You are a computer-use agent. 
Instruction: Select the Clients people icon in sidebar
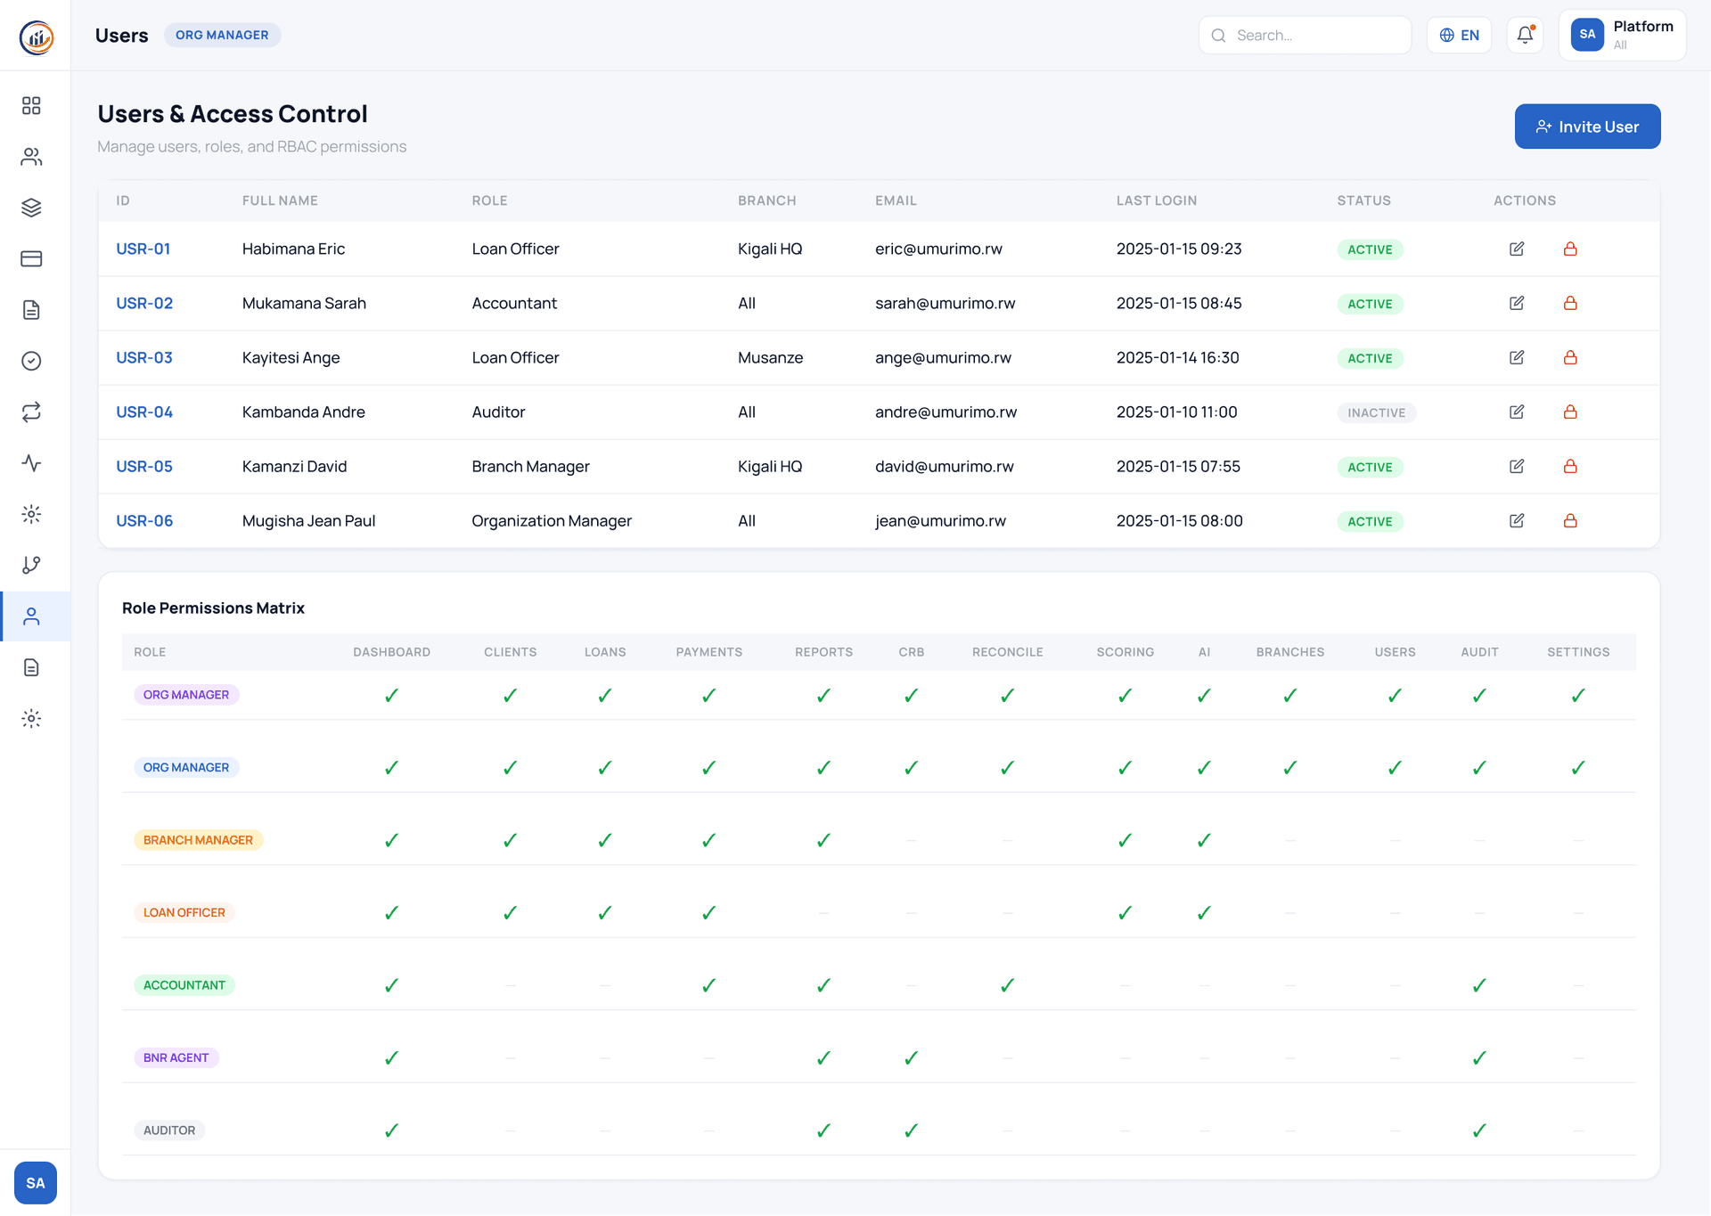click(x=32, y=156)
